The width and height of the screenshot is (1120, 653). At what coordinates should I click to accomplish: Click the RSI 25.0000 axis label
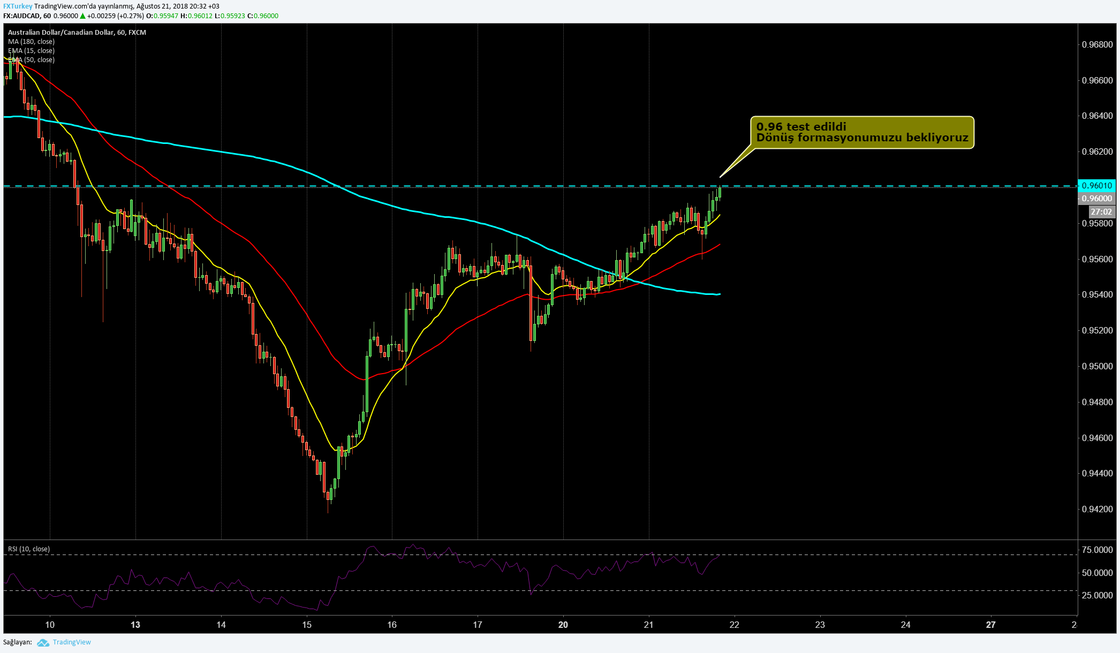coord(1097,595)
